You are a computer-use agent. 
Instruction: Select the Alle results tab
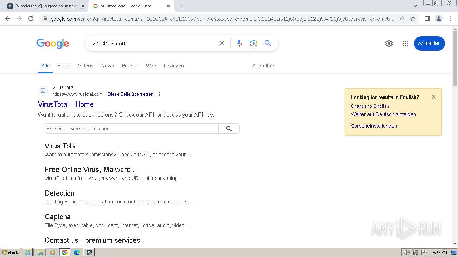(45, 66)
